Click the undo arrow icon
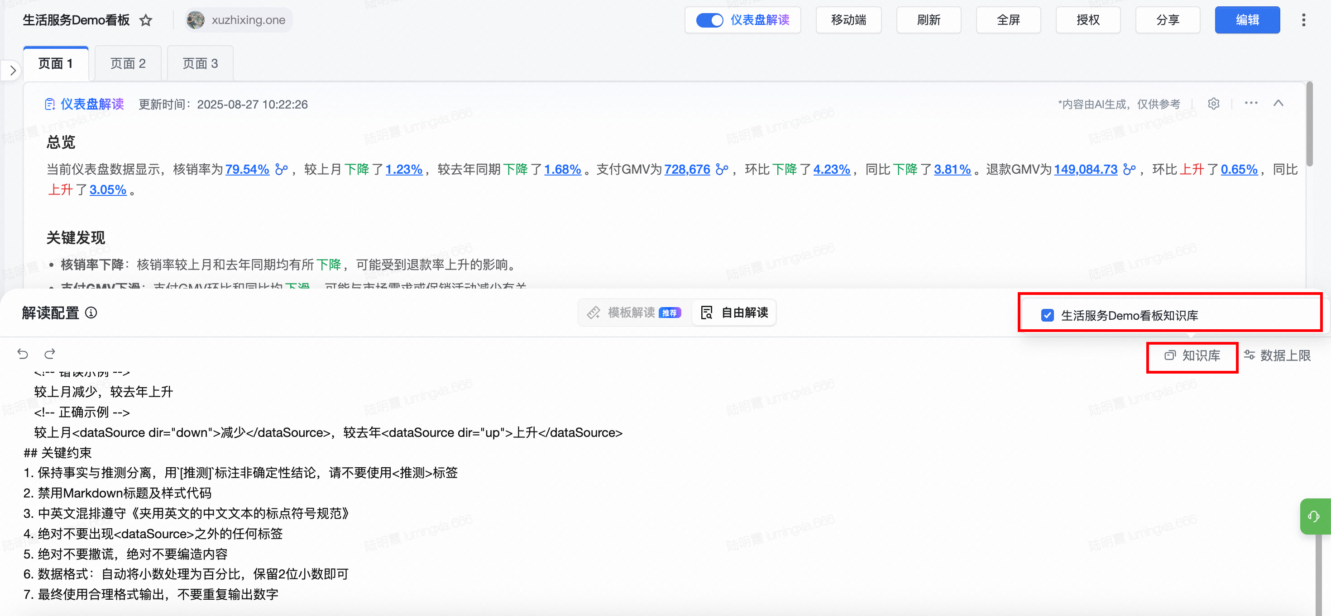The width and height of the screenshot is (1331, 616). coord(22,354)
